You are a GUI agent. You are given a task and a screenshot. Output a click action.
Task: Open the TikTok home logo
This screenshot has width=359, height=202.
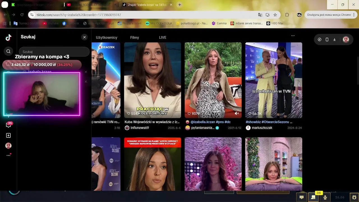tap(8, 37)
